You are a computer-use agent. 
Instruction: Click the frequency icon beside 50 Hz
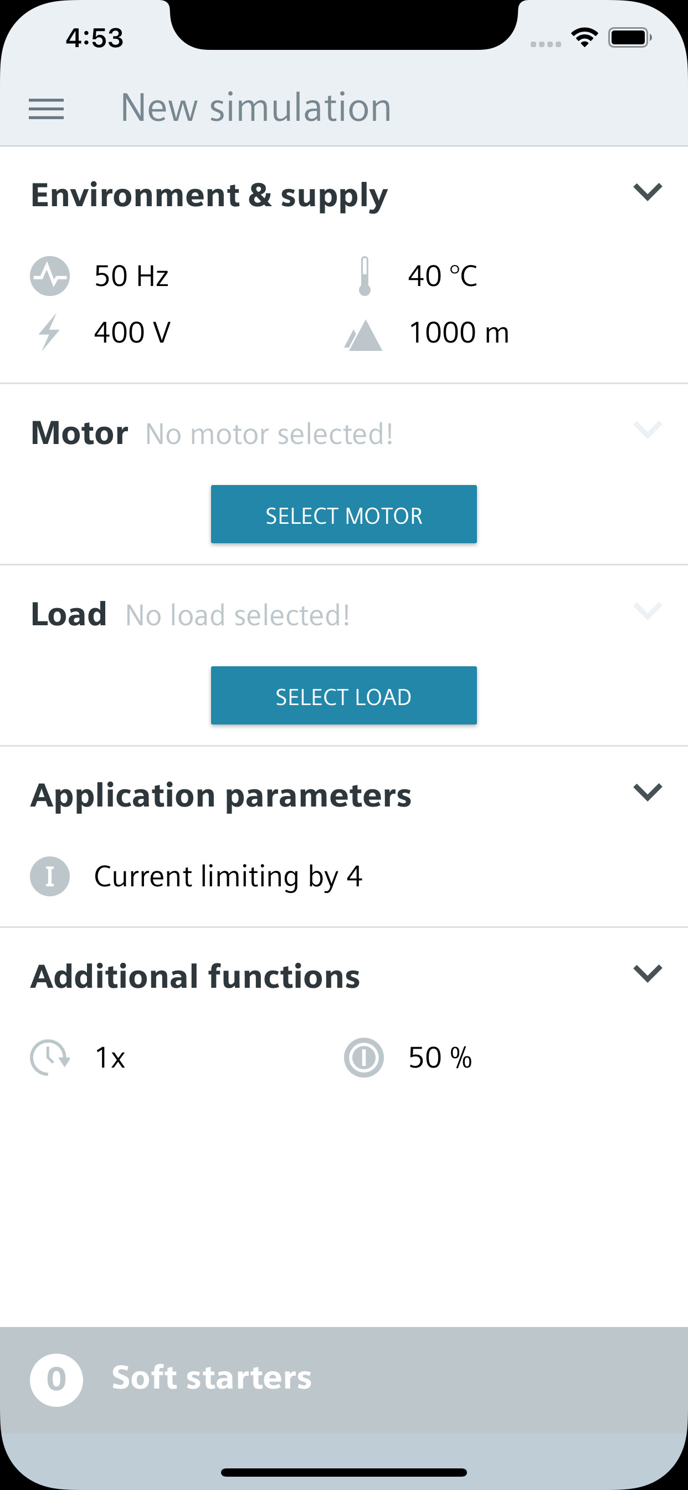[x=49, y=276]
